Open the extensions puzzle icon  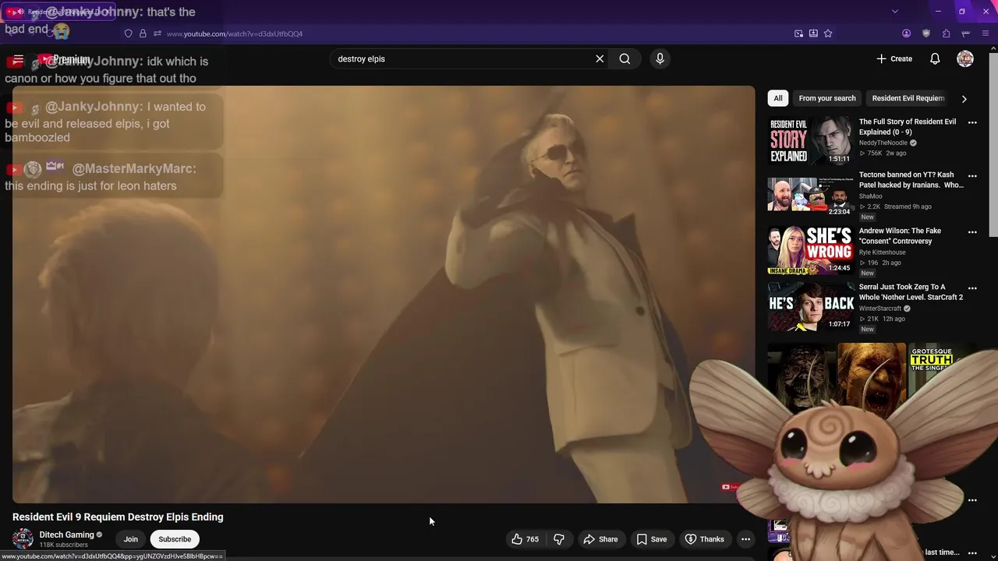946,34
